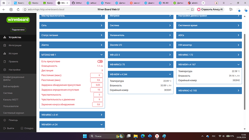Toggle the Есть присутствие switch
The width and height of the screenshot is (249, 140).
100,61
